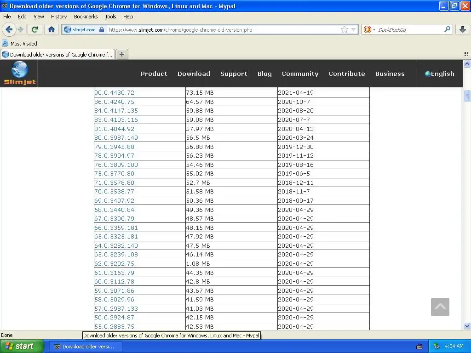Open Support in the site navigation

coord(234,74)
